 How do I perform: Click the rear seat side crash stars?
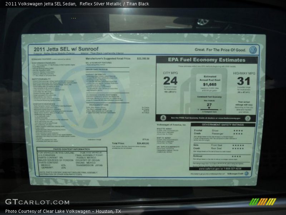click(x=238, y=148)
